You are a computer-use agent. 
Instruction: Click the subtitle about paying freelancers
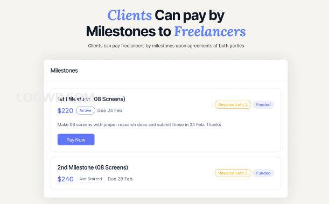(166, 46)
